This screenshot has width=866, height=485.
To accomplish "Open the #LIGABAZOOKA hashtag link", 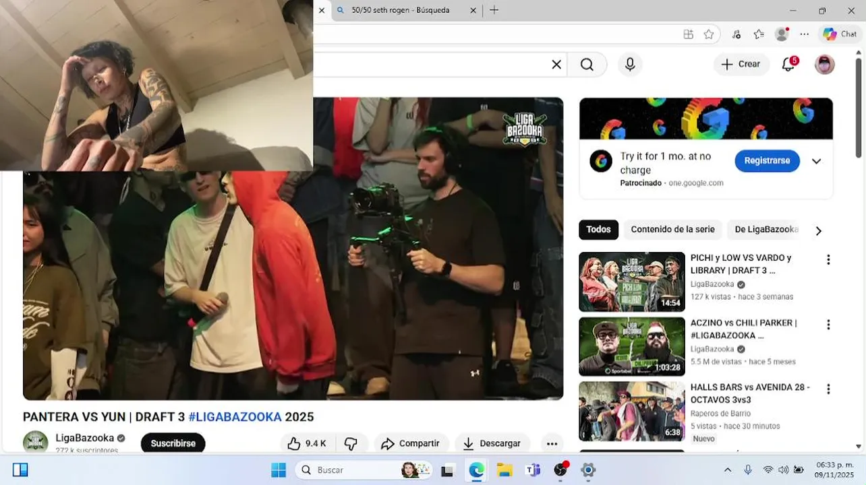I will tap(235, 417).
